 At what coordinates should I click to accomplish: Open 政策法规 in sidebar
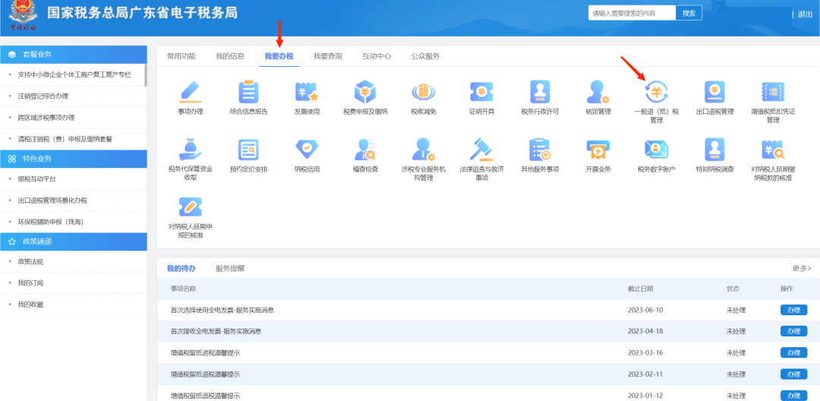tap(30, 261)
